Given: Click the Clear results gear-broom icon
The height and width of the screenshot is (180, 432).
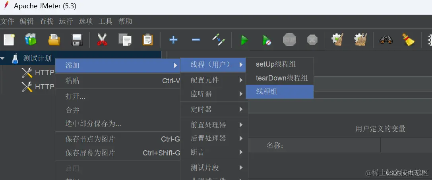Looking at the screenshot, I should (x=337, y=40).
